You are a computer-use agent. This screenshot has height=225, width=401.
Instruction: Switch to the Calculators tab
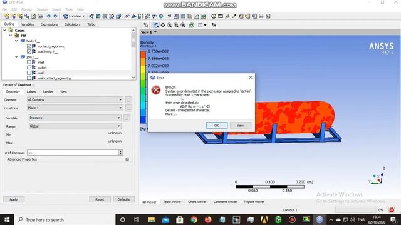(73, 24)
